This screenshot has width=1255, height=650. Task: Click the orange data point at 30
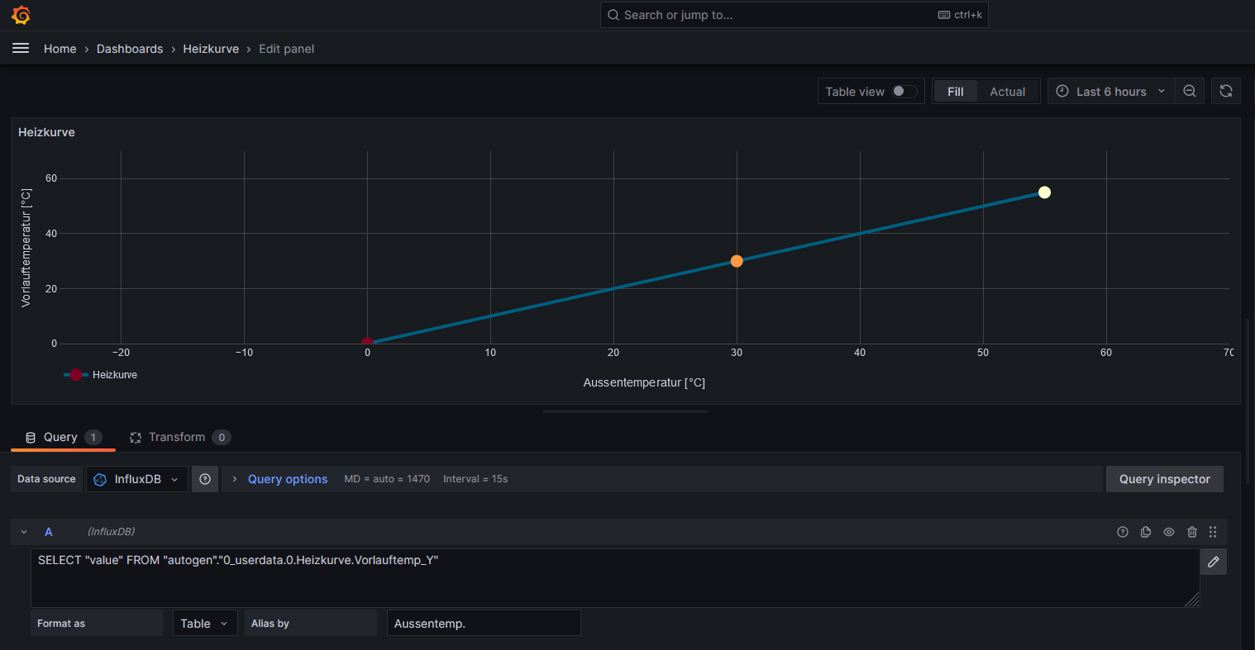tap(737, 261)
